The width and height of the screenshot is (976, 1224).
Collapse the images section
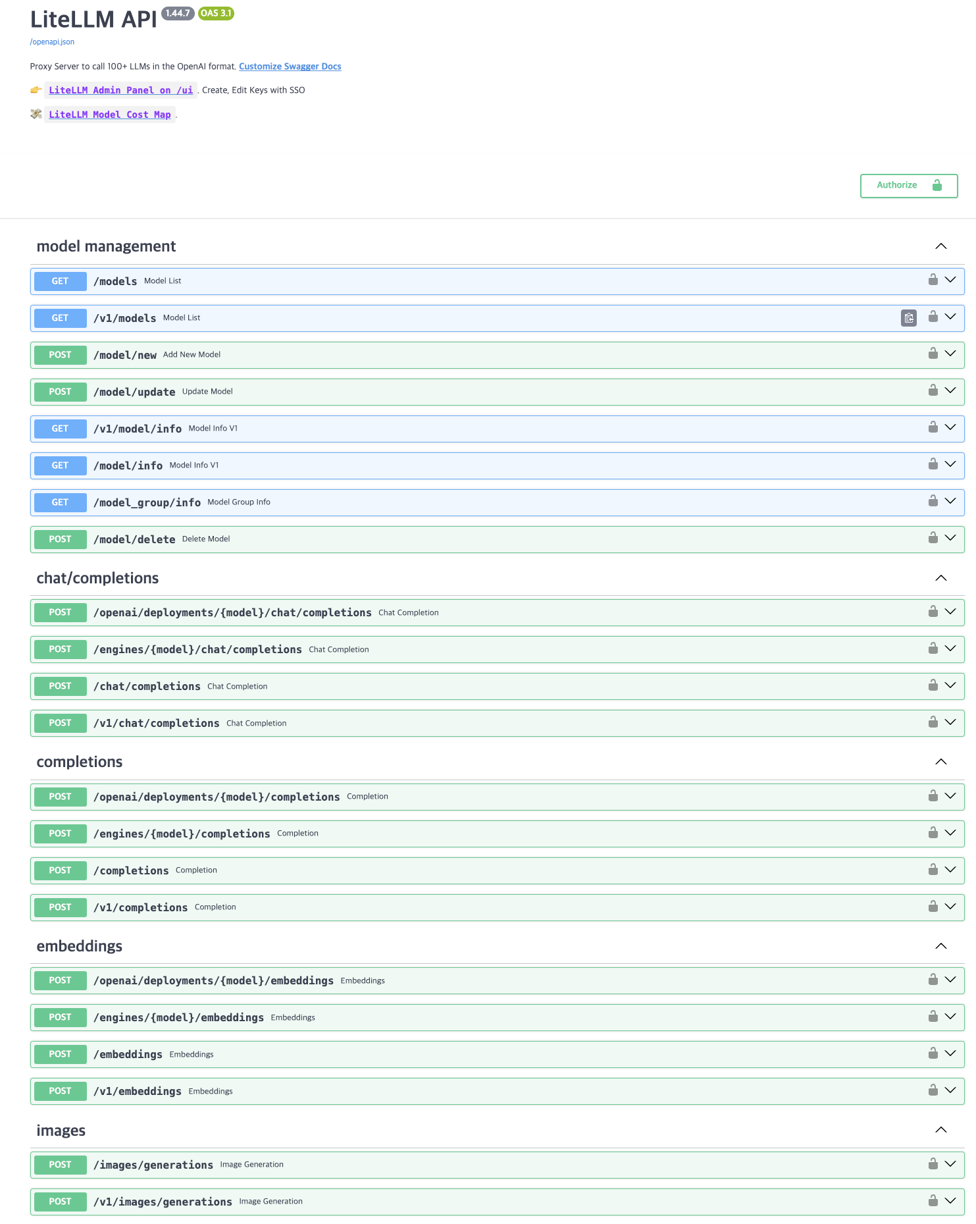coord(941,1130)
